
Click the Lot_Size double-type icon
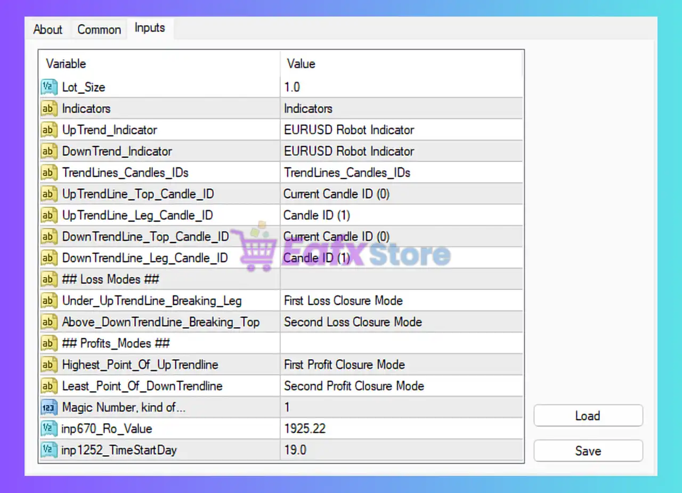tap(49, 87)
